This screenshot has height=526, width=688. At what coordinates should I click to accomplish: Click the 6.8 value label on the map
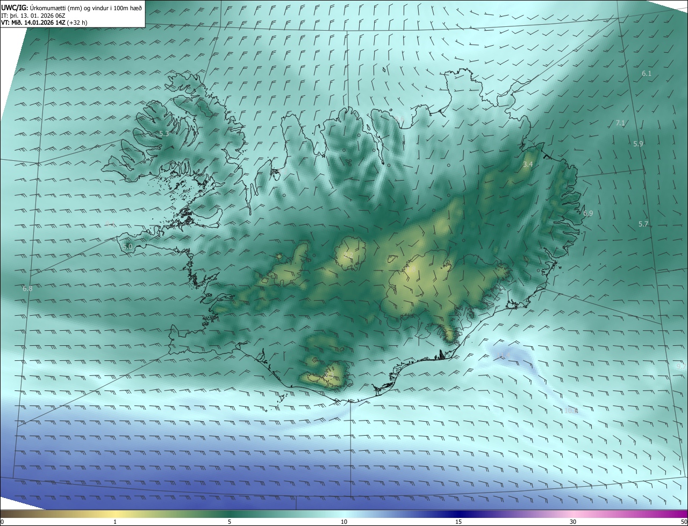click(27, 288)
